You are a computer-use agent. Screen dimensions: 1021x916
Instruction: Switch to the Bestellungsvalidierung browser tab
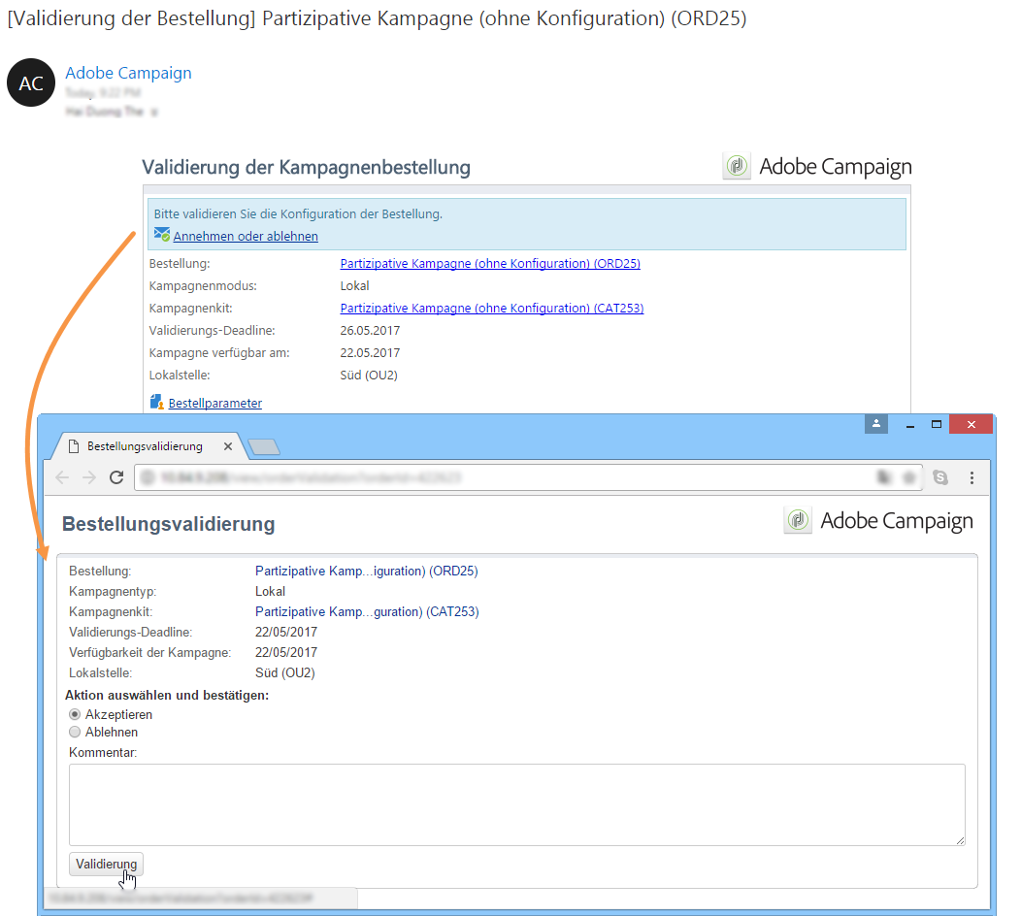(x=145, y=446)
